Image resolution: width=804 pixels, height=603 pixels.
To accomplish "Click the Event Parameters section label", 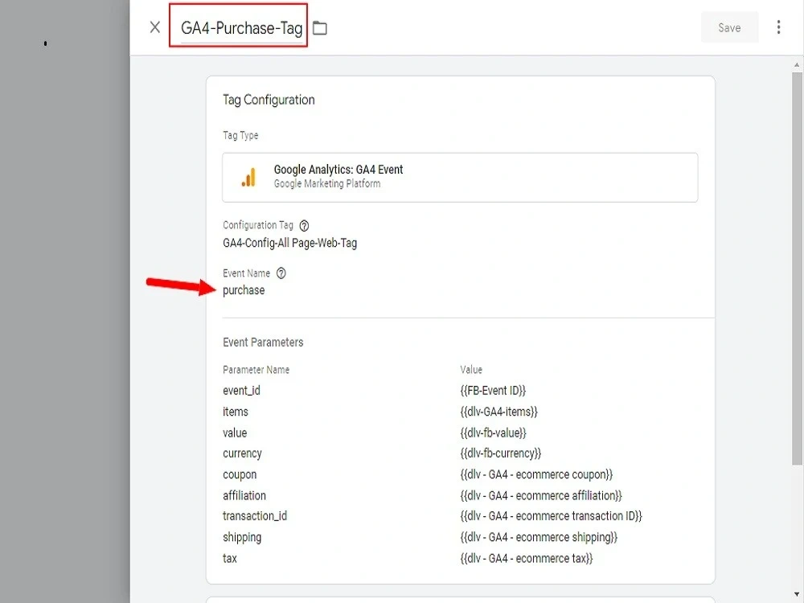I will click(263, 342).
